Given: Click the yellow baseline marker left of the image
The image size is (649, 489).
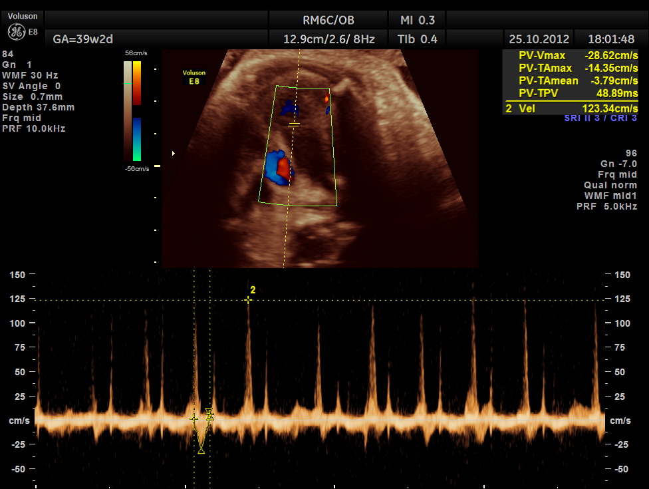Looking at the screenshot, I should coord(157,166).
